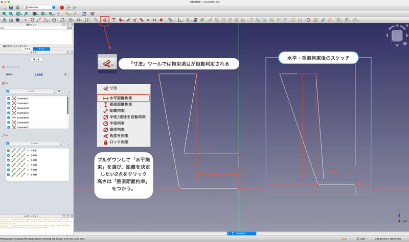Viewport: 409px width, 242px height.
Task: Select the Slot tool
Action: tap(79, 20)
